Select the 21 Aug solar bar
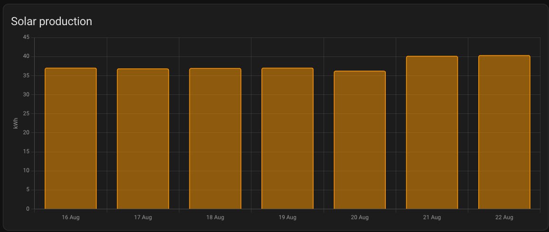Image resolution: width=549 pixels, height=232 pixels. [x=432, y=133]
